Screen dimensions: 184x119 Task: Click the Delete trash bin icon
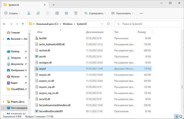click(76, 13)
